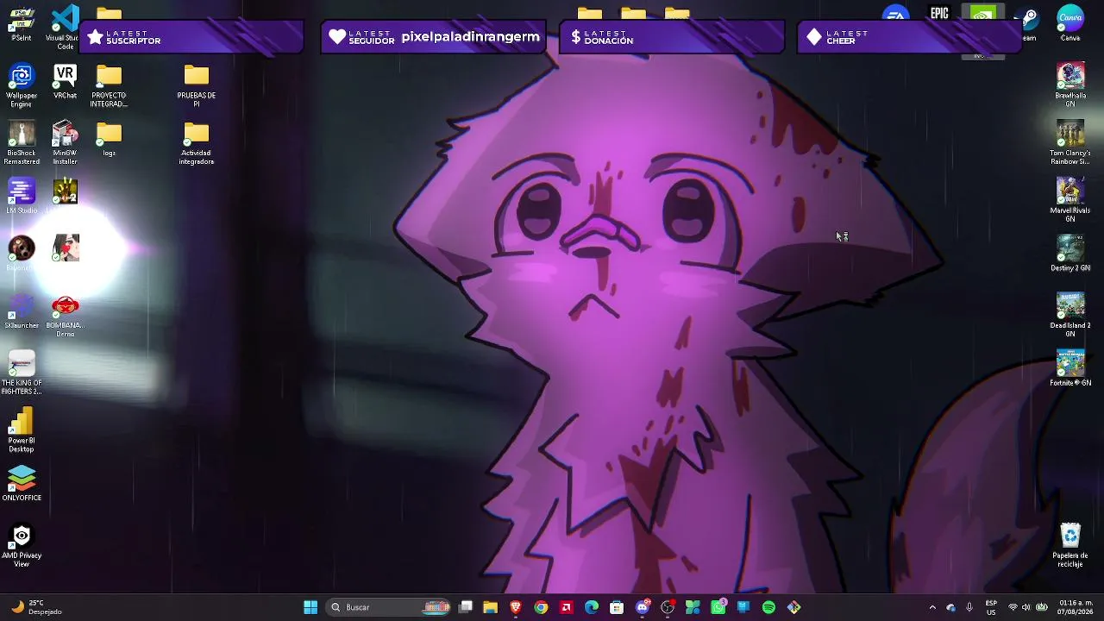
Task: Open Microsoft Edge from the taskbar
Action: coord(592,607)
